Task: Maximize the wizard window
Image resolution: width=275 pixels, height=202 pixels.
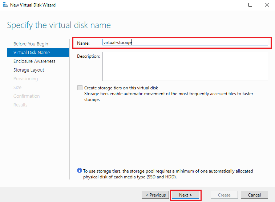Action: 250,5
